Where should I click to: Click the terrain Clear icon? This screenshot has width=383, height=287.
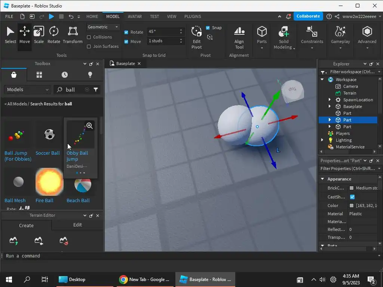64,241
